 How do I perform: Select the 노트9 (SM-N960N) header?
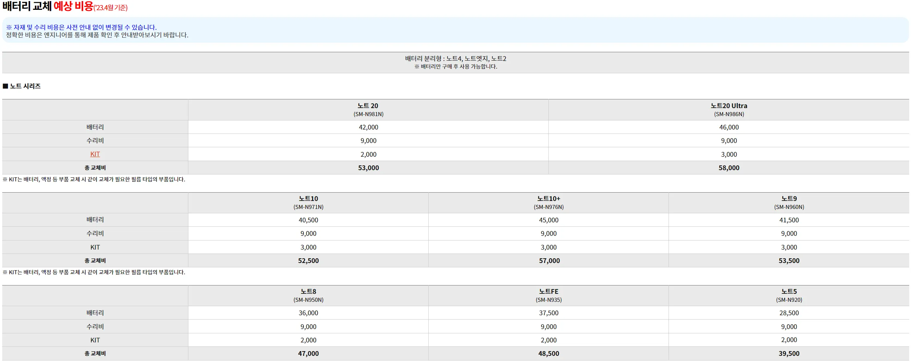pyautogui.click(x=789, y=202)
